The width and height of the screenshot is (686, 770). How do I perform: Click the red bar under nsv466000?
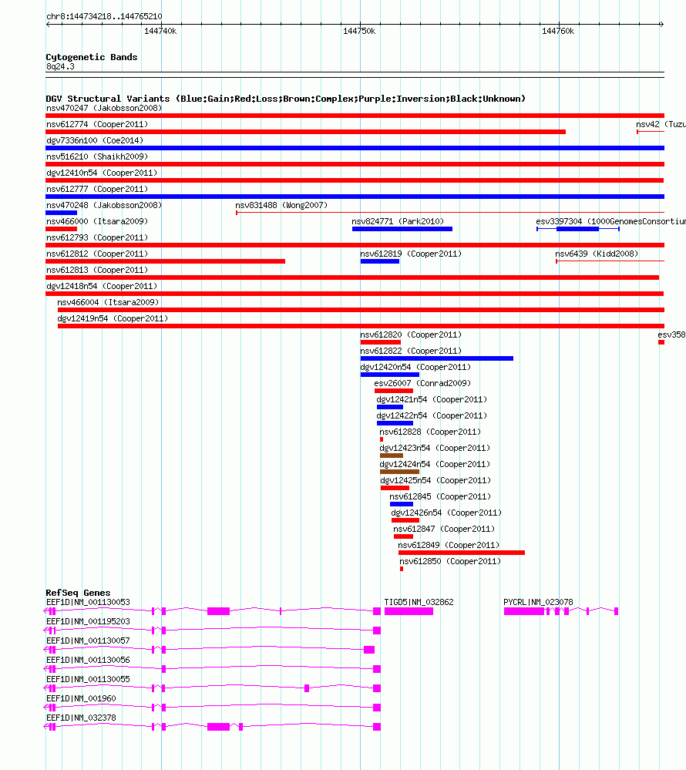coord(62,229)
